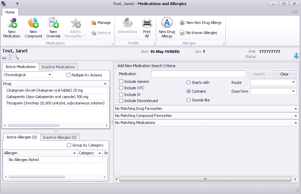Open Medications group dialog launcher
This screenshot has width=301, height=194.
(113, 44)
